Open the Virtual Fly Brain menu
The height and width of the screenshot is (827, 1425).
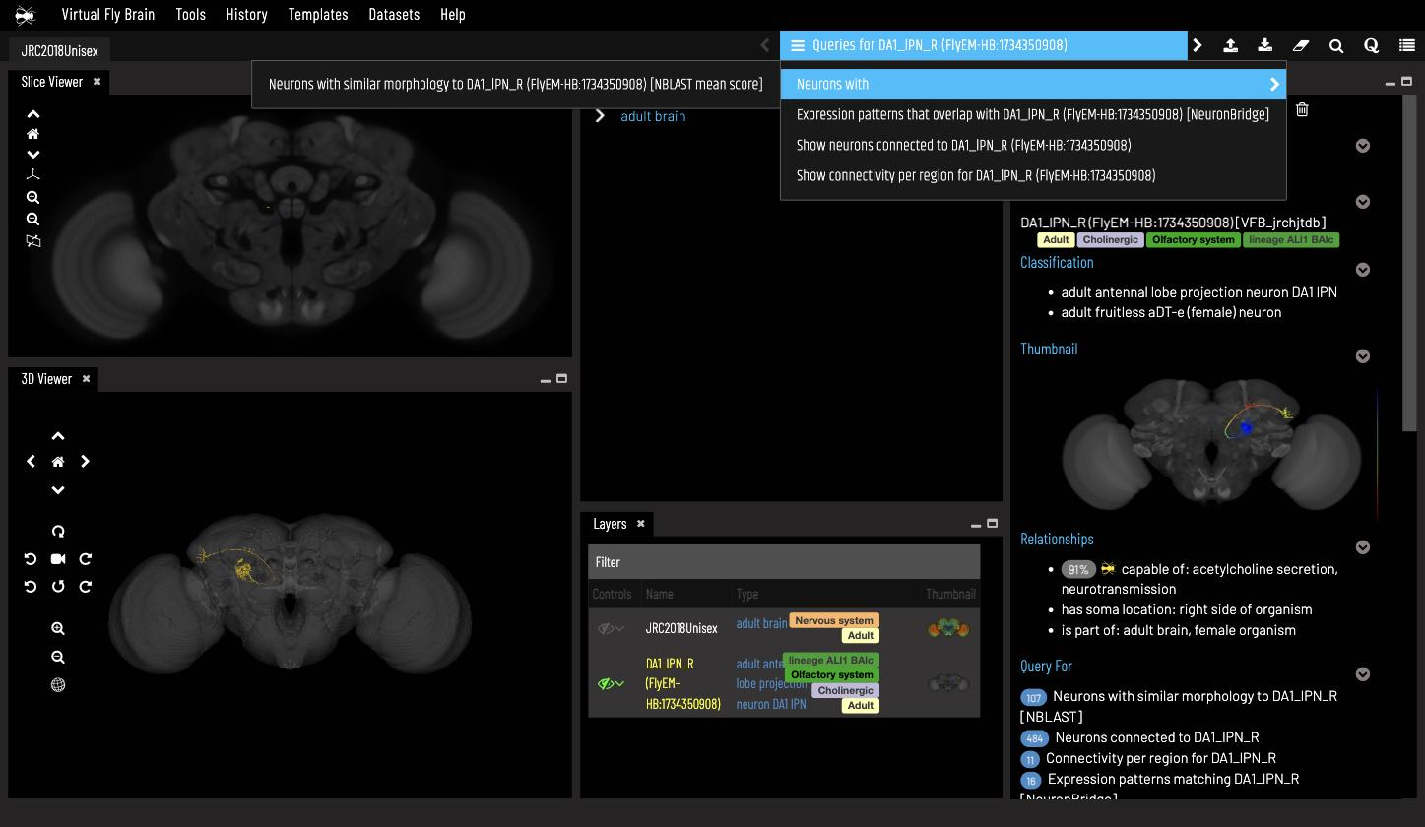[x=108, y=15]
